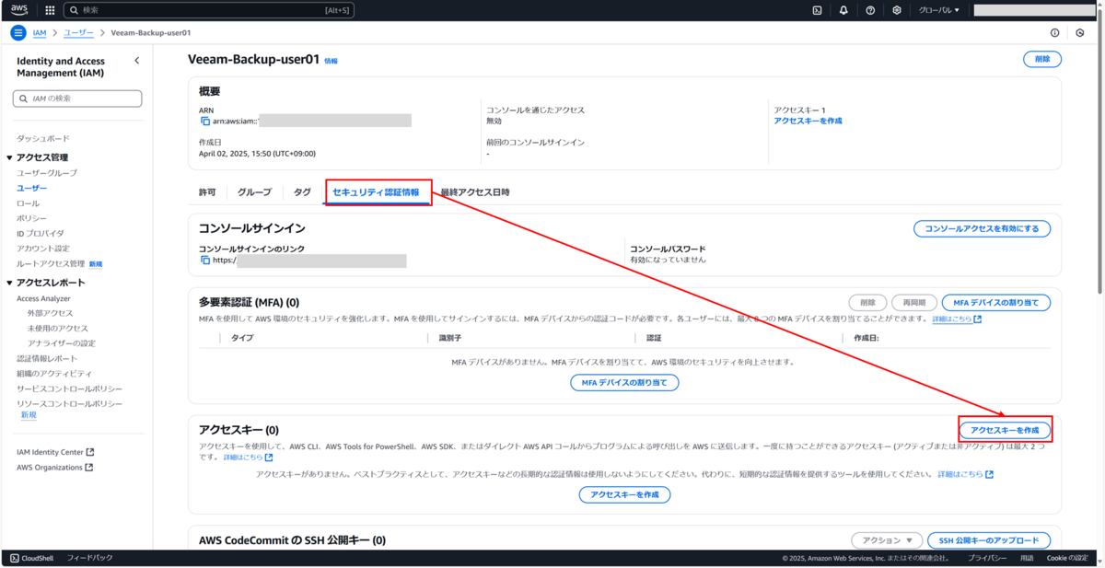This screenshot has height=568, width=1105.
Task: Open Service control policies in navigation
Action: (x=69, y=388)
